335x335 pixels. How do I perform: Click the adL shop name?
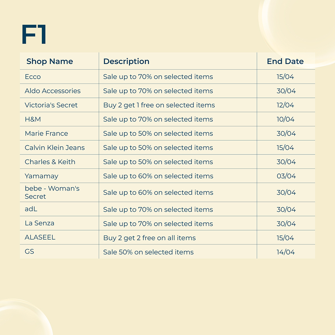[x=31, y=209]
